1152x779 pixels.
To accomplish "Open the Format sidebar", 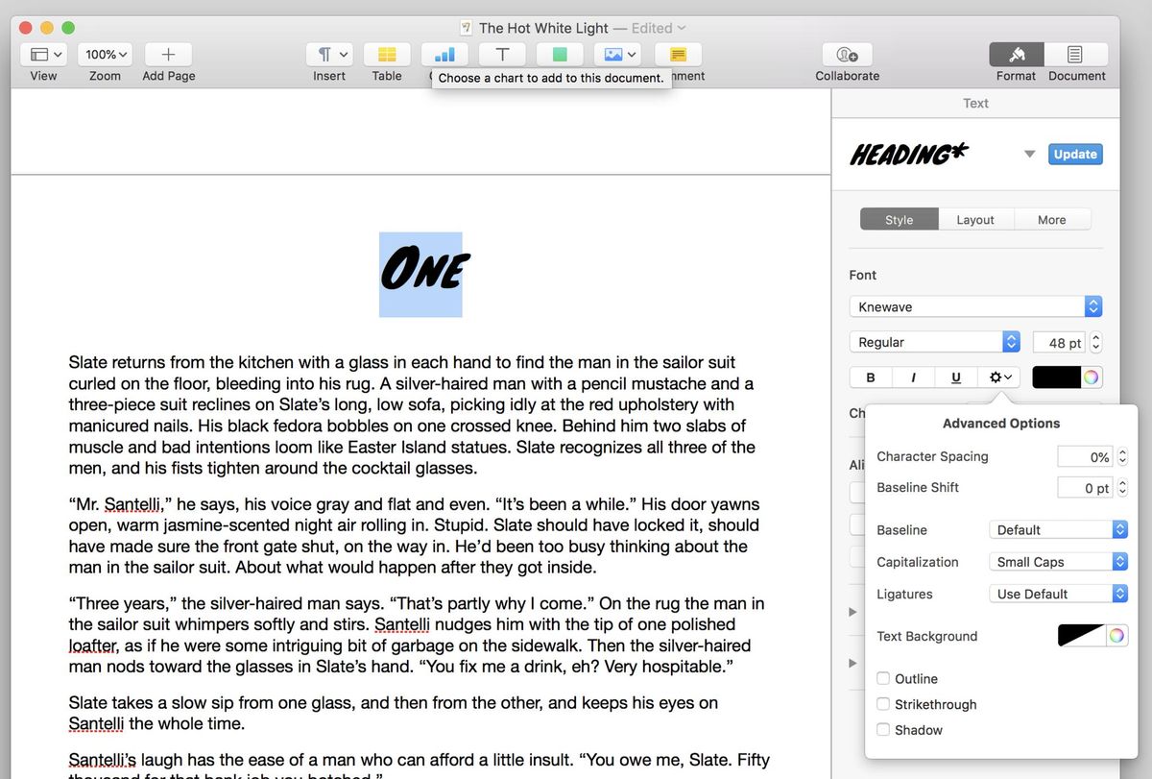I will pyautogui.click(x=1016, y=54).
